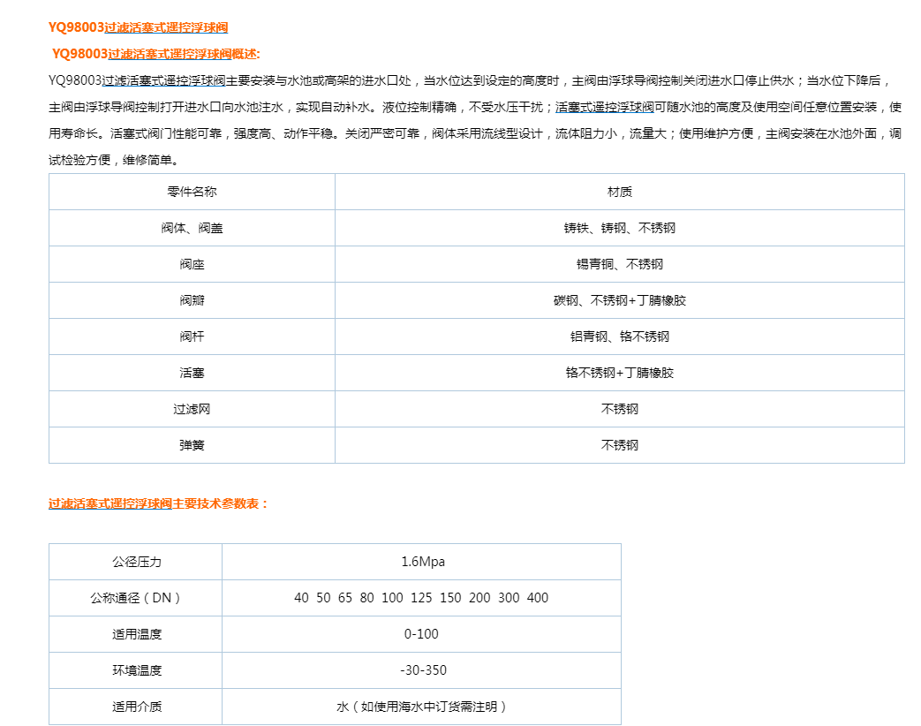Image resolution: width=921 pixels, height=726 pixels.
Task: Select the -30-350 environment temperature value
Action: 421,670
